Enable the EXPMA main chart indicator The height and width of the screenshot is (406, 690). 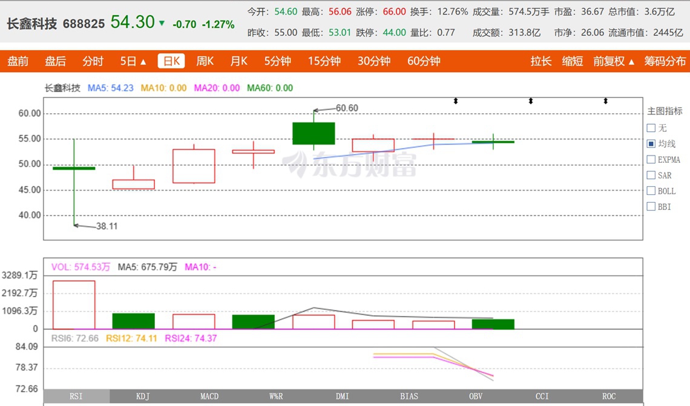[651, 160]
